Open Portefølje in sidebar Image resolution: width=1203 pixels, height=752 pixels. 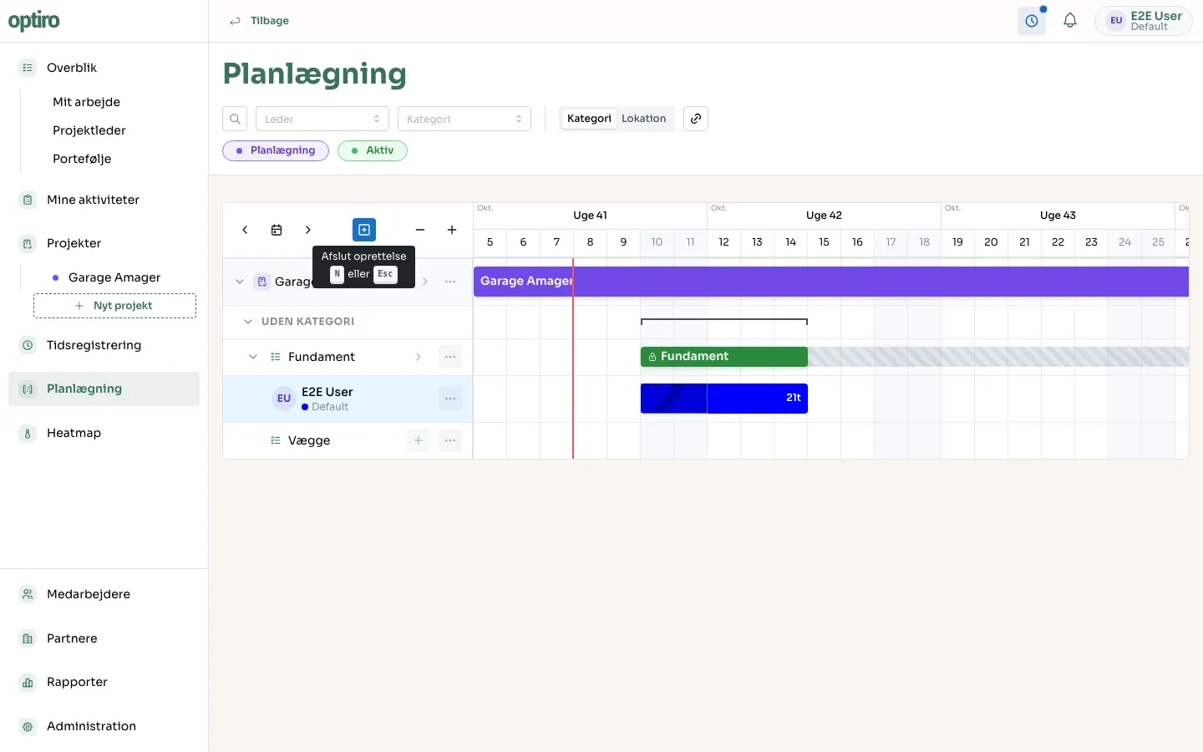pos(82,159)
